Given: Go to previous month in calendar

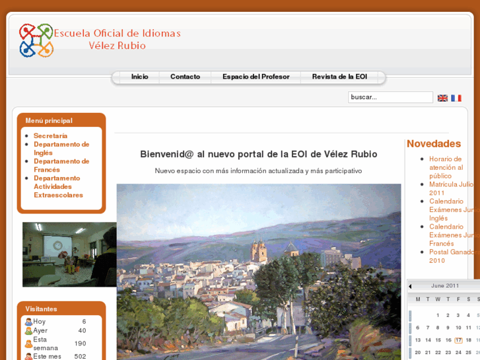Looking at the screenshot, I should point(410,286).
